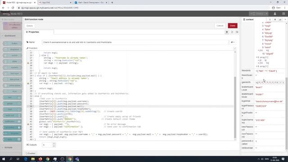Click warning icon on line 43
Viewport: 288px width, 162px height.
pyautogui.click(x=28, y=124)
